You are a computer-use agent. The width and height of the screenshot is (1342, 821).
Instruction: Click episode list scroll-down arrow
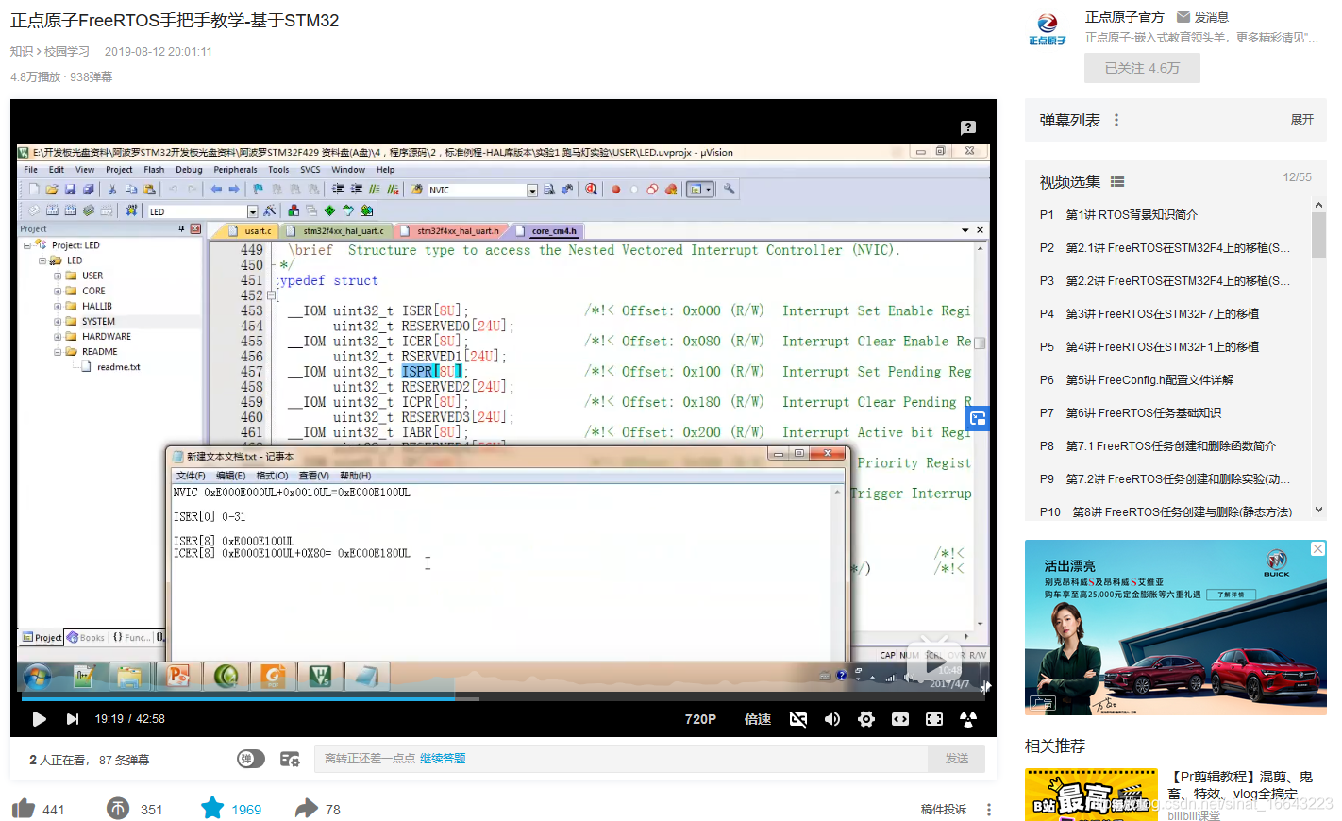pyautogui.click(x=1318, y=510)
